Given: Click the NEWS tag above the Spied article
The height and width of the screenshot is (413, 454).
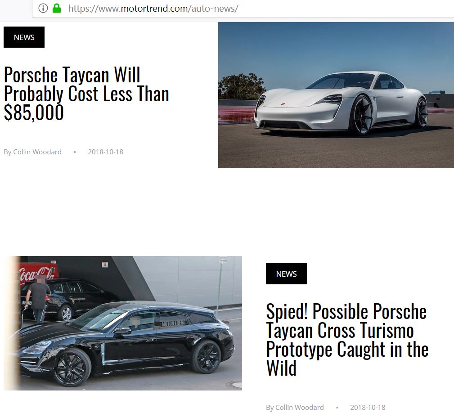Looking at the screenshot, I should coord(286,274).
